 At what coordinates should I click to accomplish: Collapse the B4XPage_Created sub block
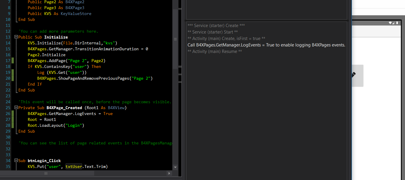(16, 108)
